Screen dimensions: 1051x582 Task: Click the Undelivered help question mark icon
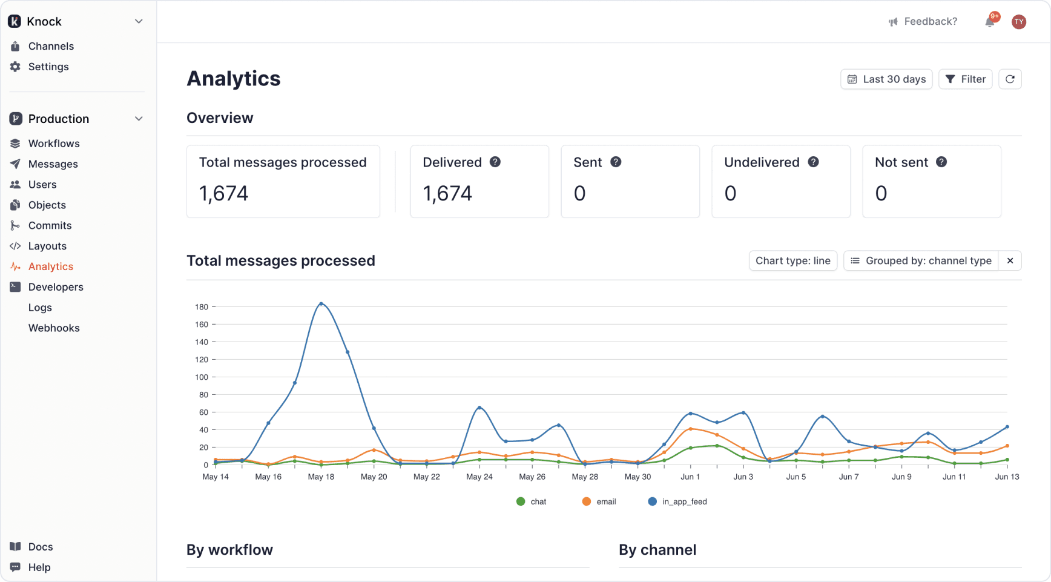coord(813,162)
